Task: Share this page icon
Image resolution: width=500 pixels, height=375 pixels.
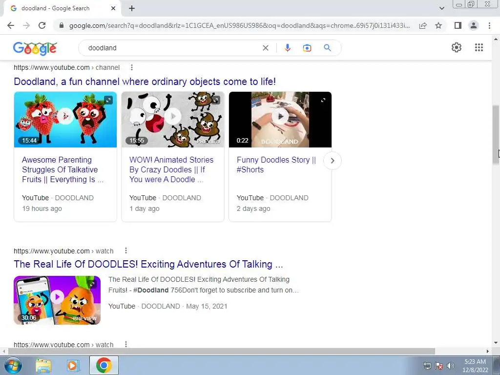Action: point(423,25)
